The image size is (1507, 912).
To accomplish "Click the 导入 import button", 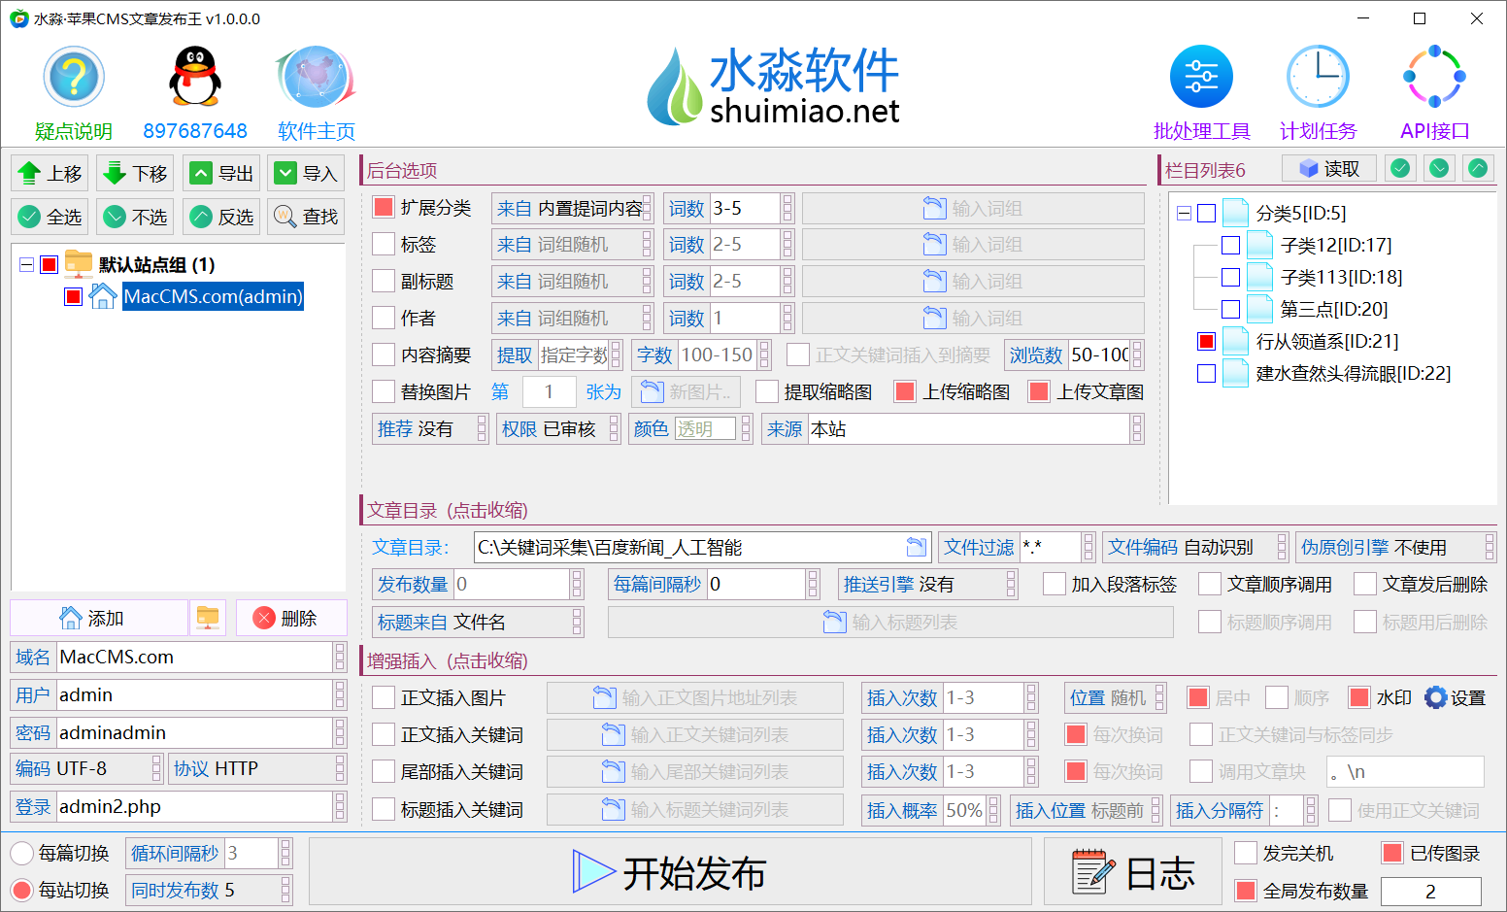I will (x=306, y=174).
